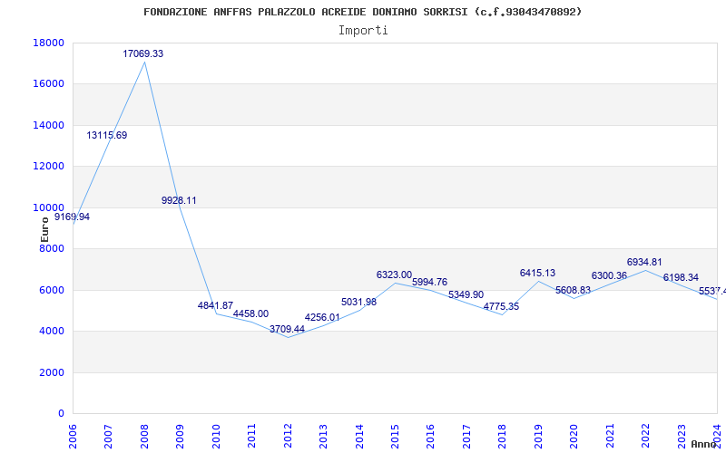Select the 13115.69 data label
Screen dimensions: 726x453
coord(106,135)
